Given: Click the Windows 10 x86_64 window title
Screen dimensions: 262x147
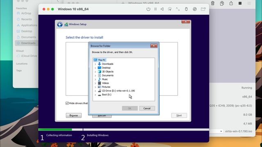Looking at the screenshot, I should point(73,9).
